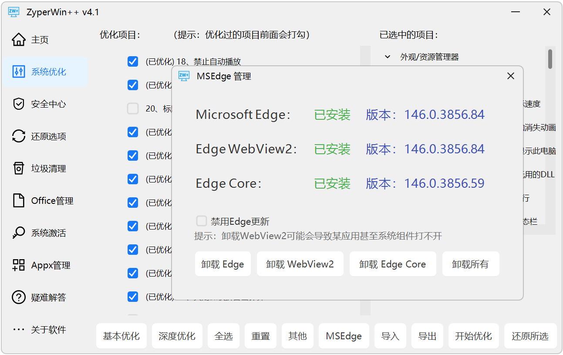The height and width of the screenshot is (355, 563).
Task: Open the 其他 button in bottom bar
Action: point(298,336)
